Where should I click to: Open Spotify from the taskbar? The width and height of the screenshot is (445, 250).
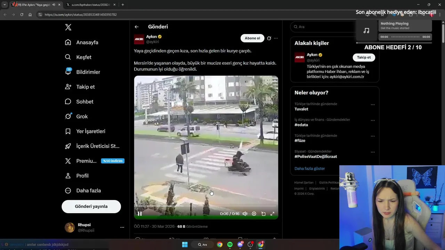tap(230, 244)
